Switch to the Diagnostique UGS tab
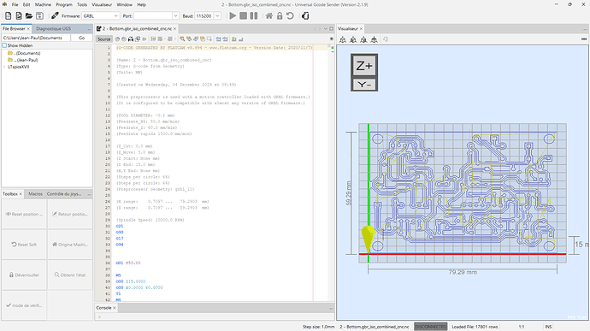Image resolution: width=590 pixels, height=331 pixels. [53, 28]
